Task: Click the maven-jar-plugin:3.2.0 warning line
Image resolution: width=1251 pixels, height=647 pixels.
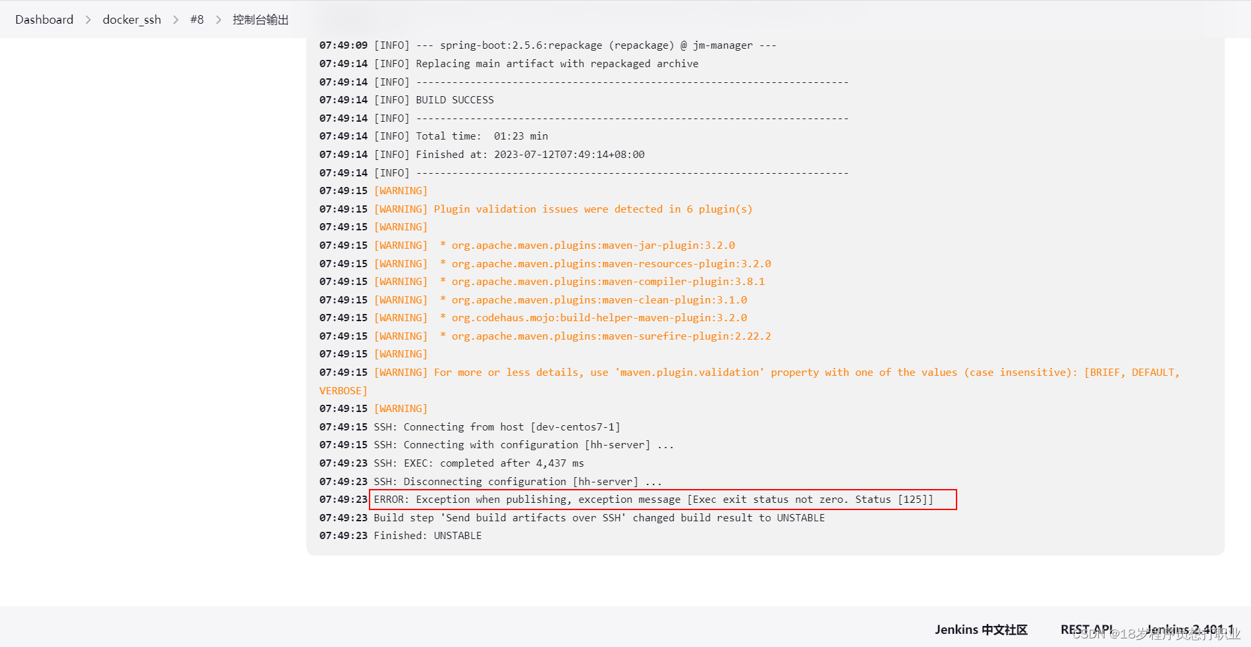Action: (527, 246)
